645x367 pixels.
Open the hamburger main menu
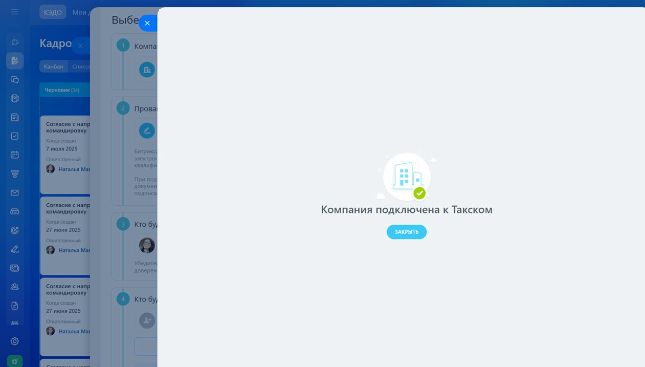[15, 12]
